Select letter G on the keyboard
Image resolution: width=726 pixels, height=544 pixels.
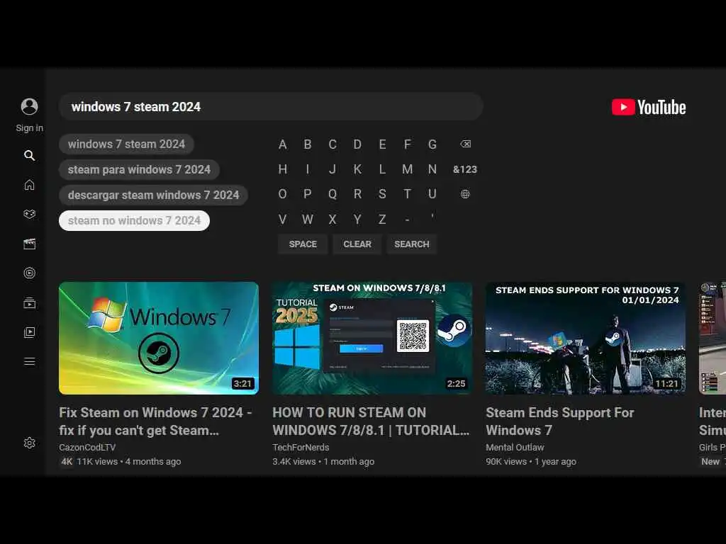click(x=432, y=144)
